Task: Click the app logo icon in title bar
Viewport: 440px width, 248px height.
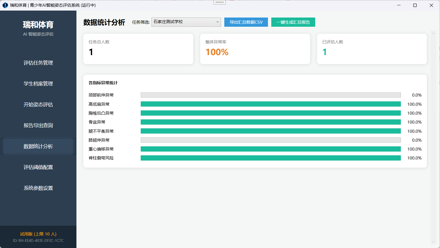Action: click(5, 5)
